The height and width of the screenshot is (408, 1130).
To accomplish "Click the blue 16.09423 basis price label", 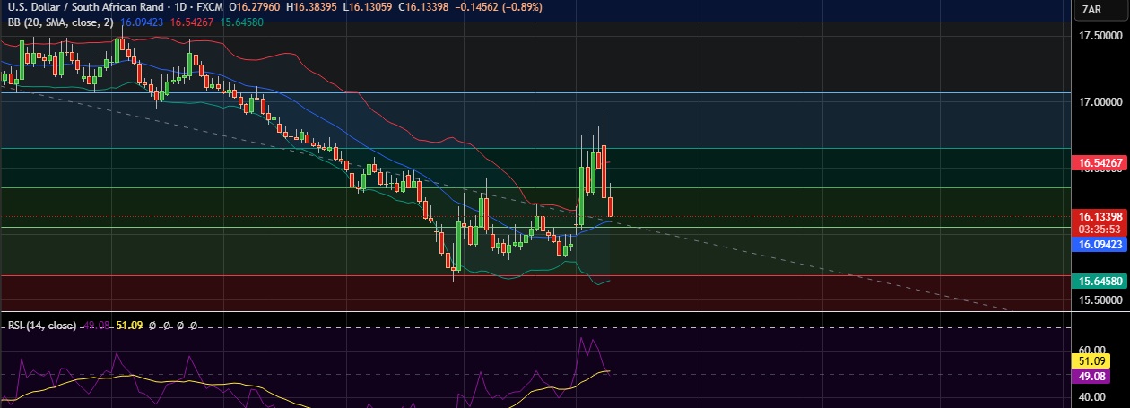I will 1099,244.
